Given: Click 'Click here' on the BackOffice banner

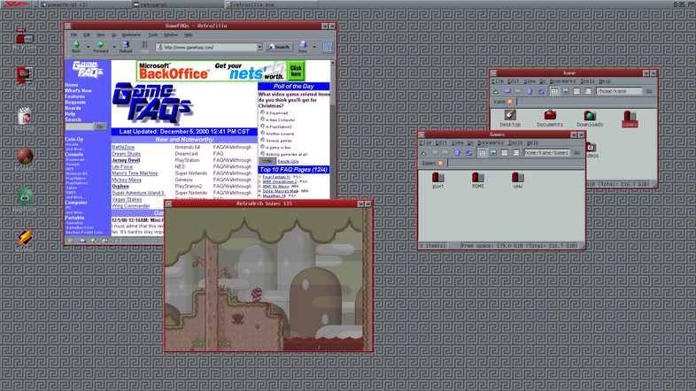Looking at the screenshot, I should click(296, 71).
